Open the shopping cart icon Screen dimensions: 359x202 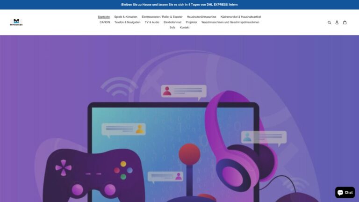coord(345,22)
